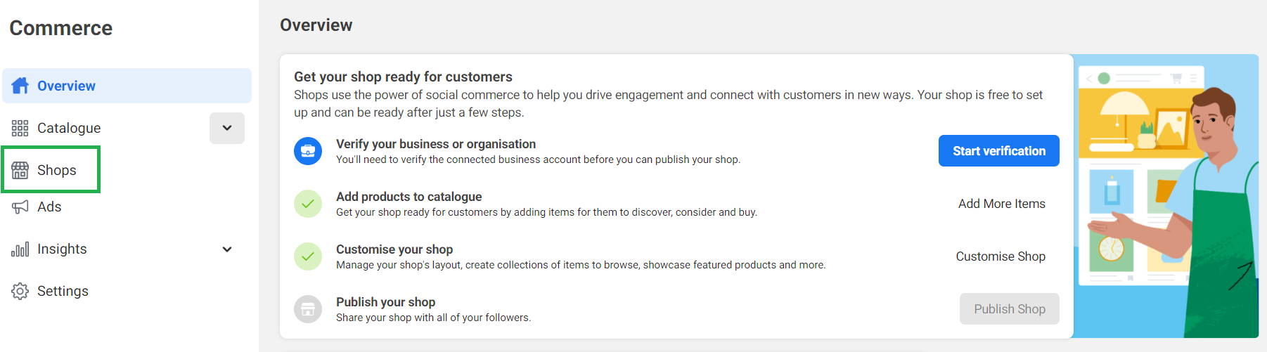Expand the Catalogue dropdown arrow

(227, 128)
